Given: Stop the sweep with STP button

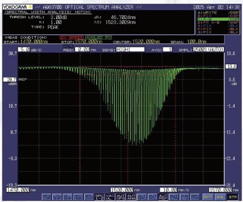Looking at the screenshot, I should [233, 197].
